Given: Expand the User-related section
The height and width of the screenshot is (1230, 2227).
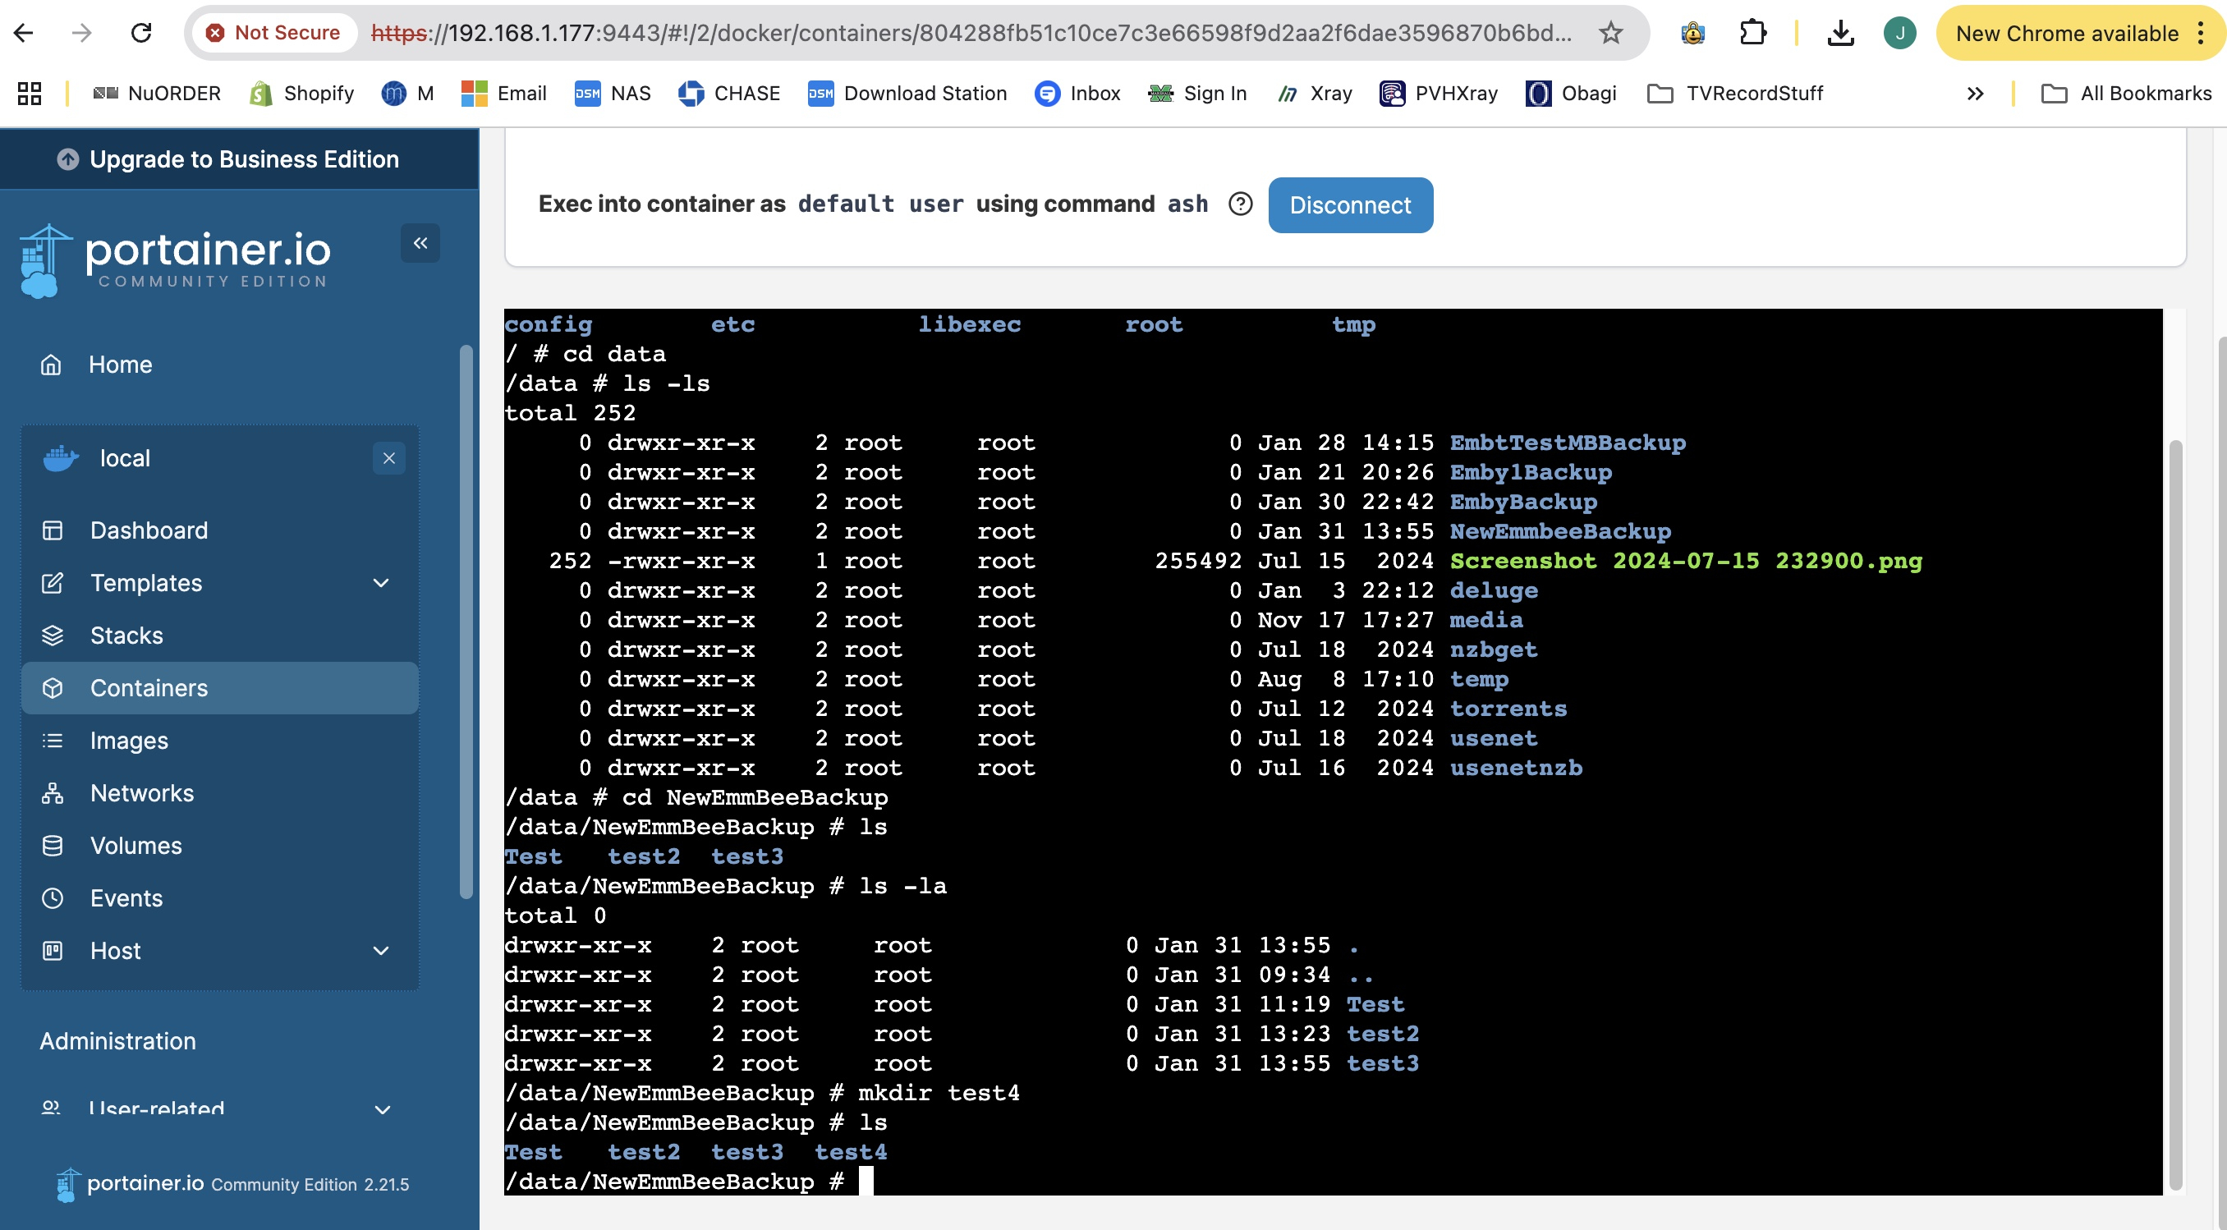Looking at the screenshot, I should click(382, 1109).
